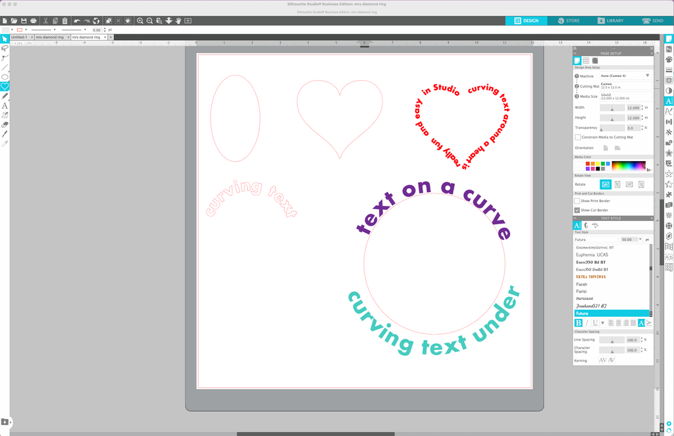Toggle Bold text formatting
This screenshot has height=436, width=674.
(x=579, y=323)
